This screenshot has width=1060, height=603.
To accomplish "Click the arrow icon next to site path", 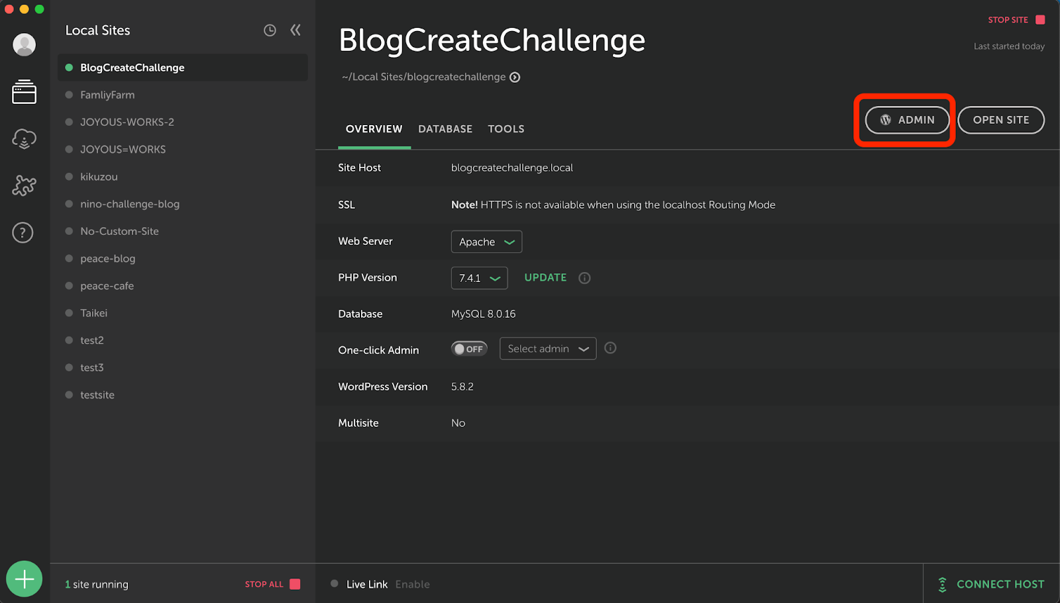I will pos(515,77).
